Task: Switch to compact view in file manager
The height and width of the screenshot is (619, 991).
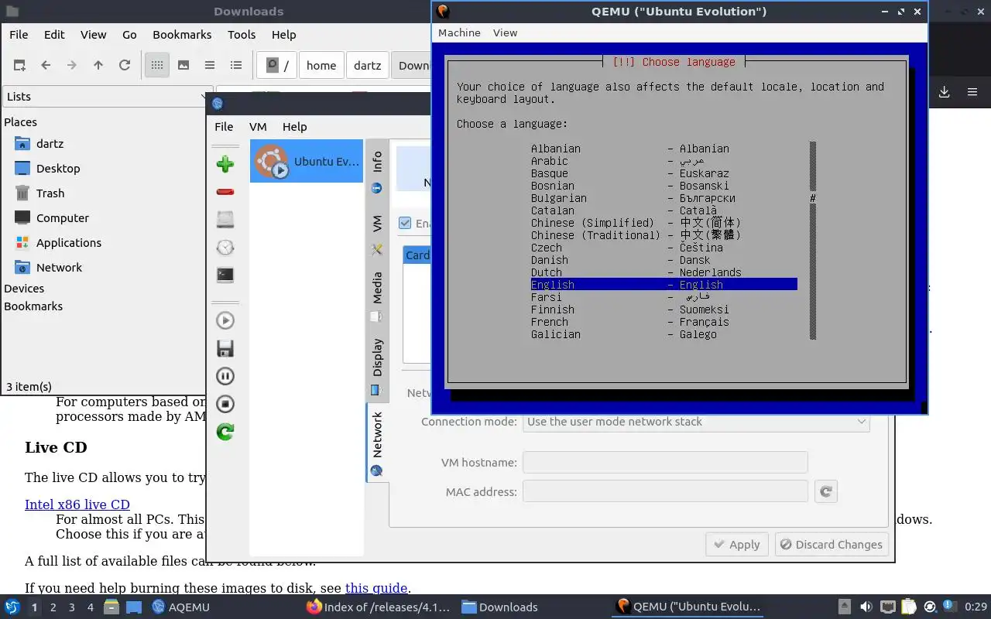Action: click(x=210, y=65)
